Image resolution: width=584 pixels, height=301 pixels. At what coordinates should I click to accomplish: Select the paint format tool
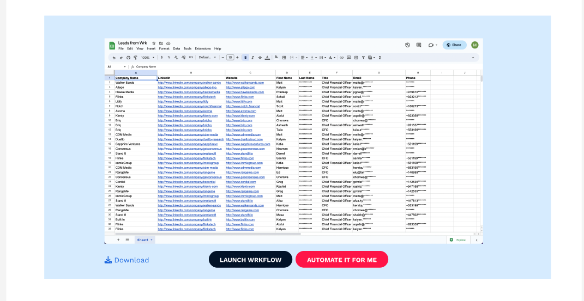coord(135,58)
